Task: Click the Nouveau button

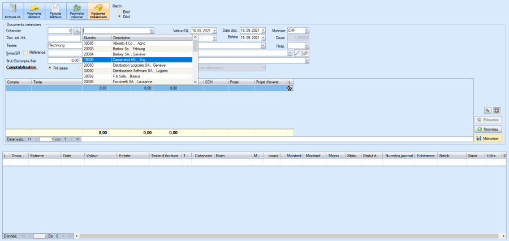Action: 488,129
